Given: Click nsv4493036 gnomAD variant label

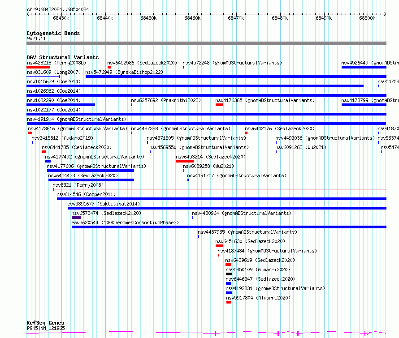Looking at the screenshot, I should pos(325,138).
